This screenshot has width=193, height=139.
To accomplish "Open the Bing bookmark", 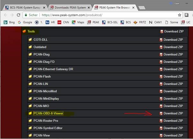I will point(9,22).
